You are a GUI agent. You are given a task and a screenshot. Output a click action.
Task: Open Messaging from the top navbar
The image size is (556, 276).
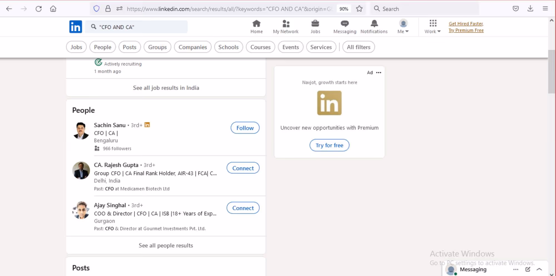coord(345,27)
